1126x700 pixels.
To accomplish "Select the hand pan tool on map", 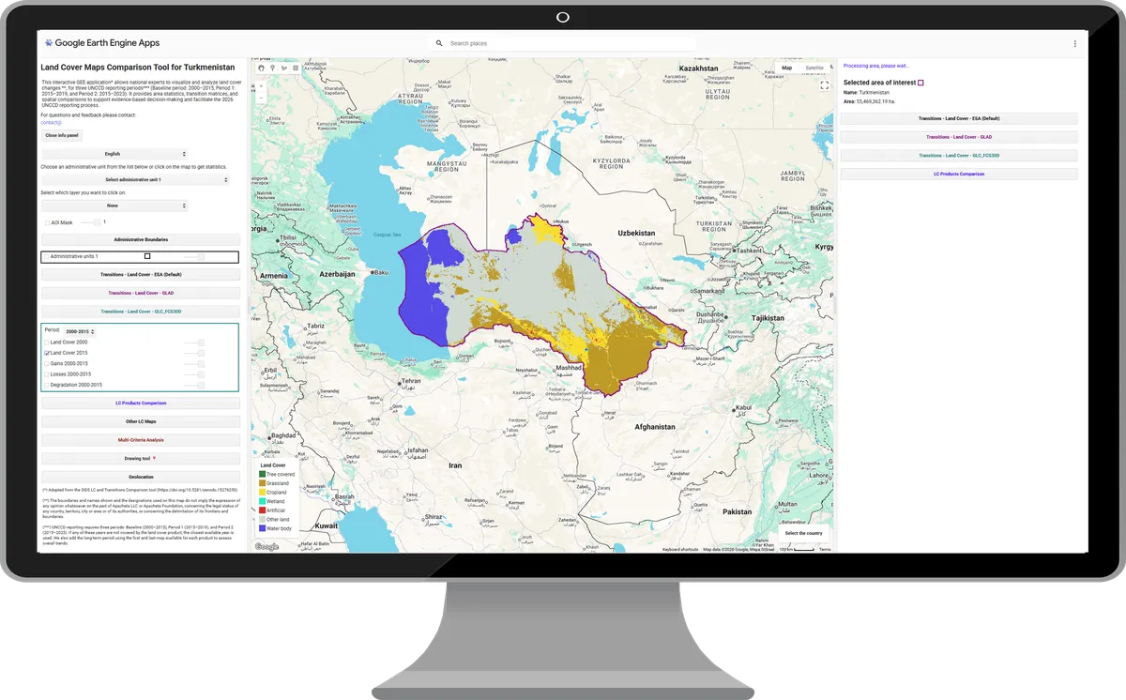I will tap(262, 68).
